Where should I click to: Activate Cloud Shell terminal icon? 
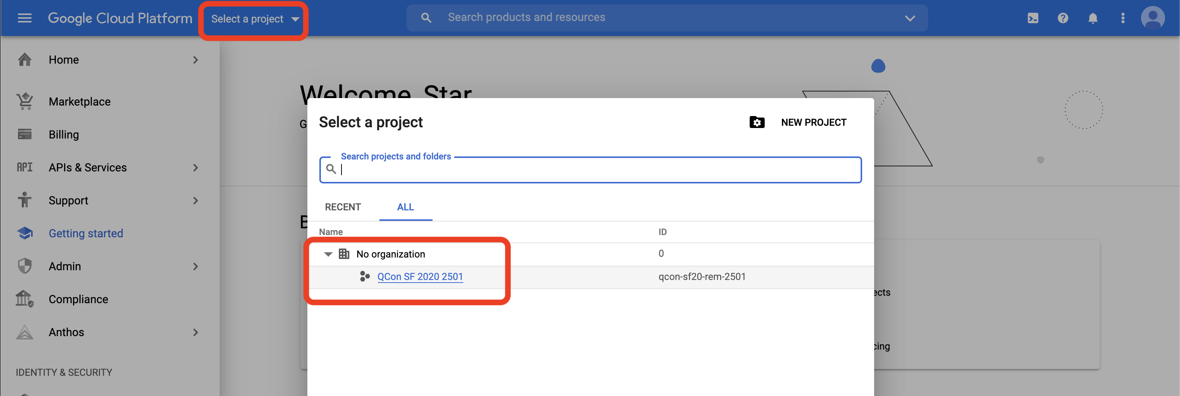point(1033,18)
